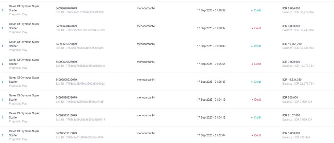This screenshot has height=143, width=334.
Task: Expand the 01:05:55 debit row chevron
Action: click(3, 64)
